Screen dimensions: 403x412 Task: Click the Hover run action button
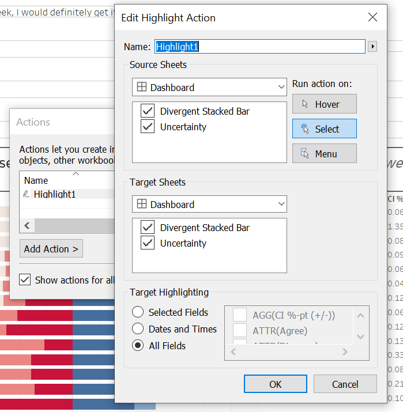click(324, 104)
